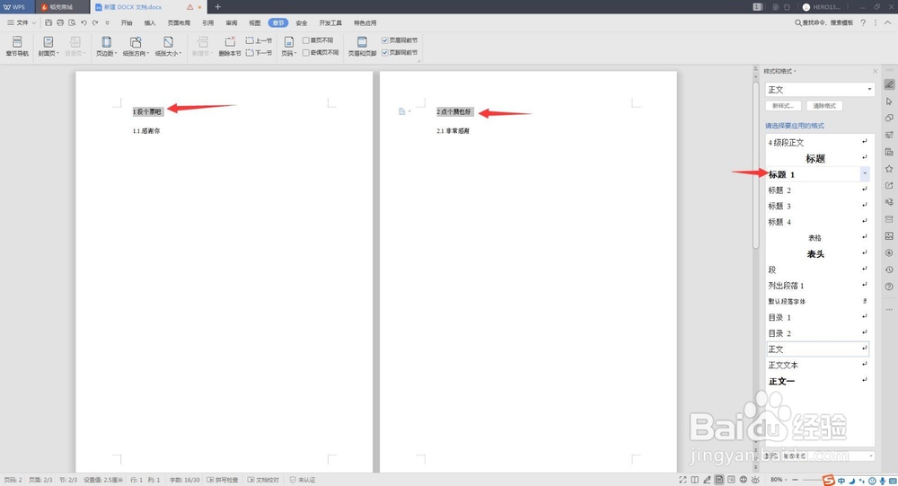898x486 pixels.
Task: Apply the 标题 3 style
Action: (x=817, y=207)
